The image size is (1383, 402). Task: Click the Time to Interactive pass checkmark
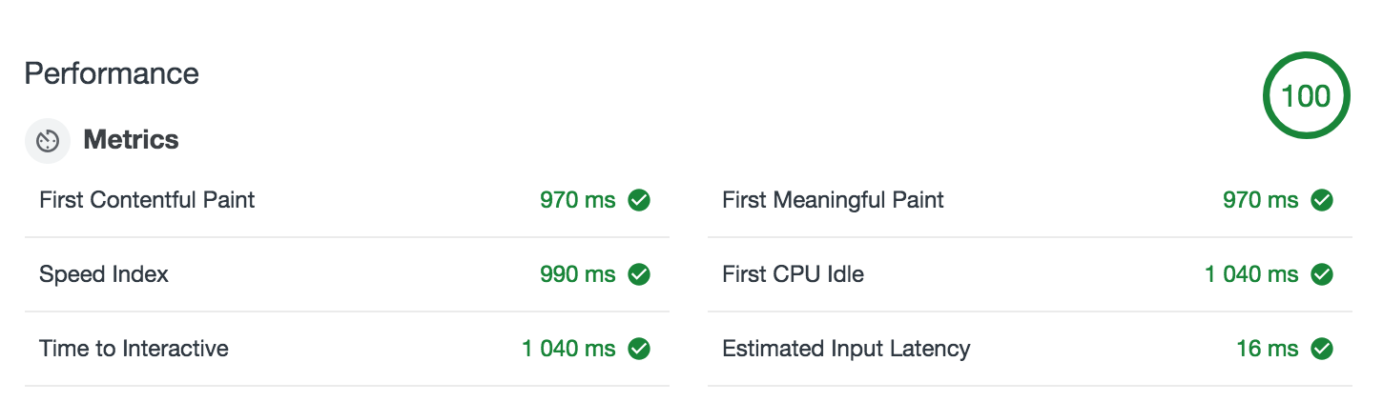pyautogui.click(x=639, y=349)
